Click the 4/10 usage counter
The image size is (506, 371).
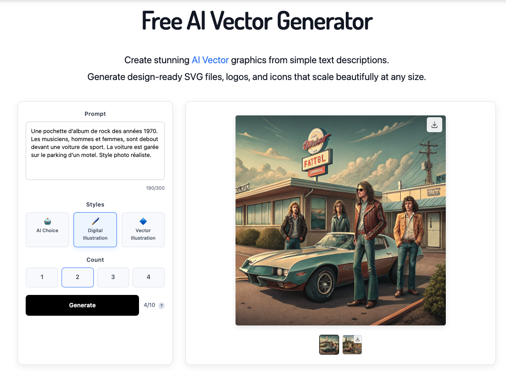coord(150,305)
